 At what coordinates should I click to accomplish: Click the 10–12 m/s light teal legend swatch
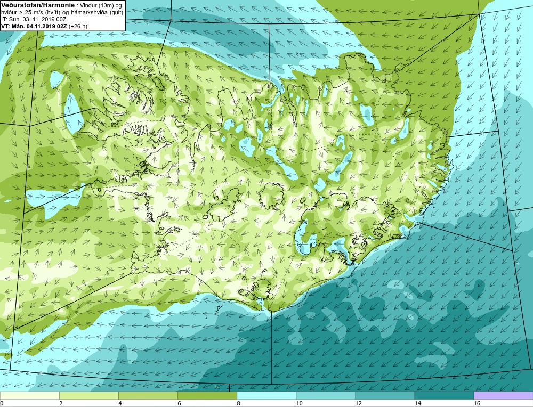[x=326, y=395]
